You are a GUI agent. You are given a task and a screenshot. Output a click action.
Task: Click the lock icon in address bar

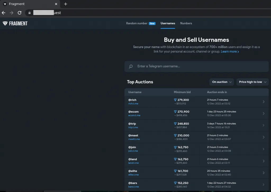(29, 13)
